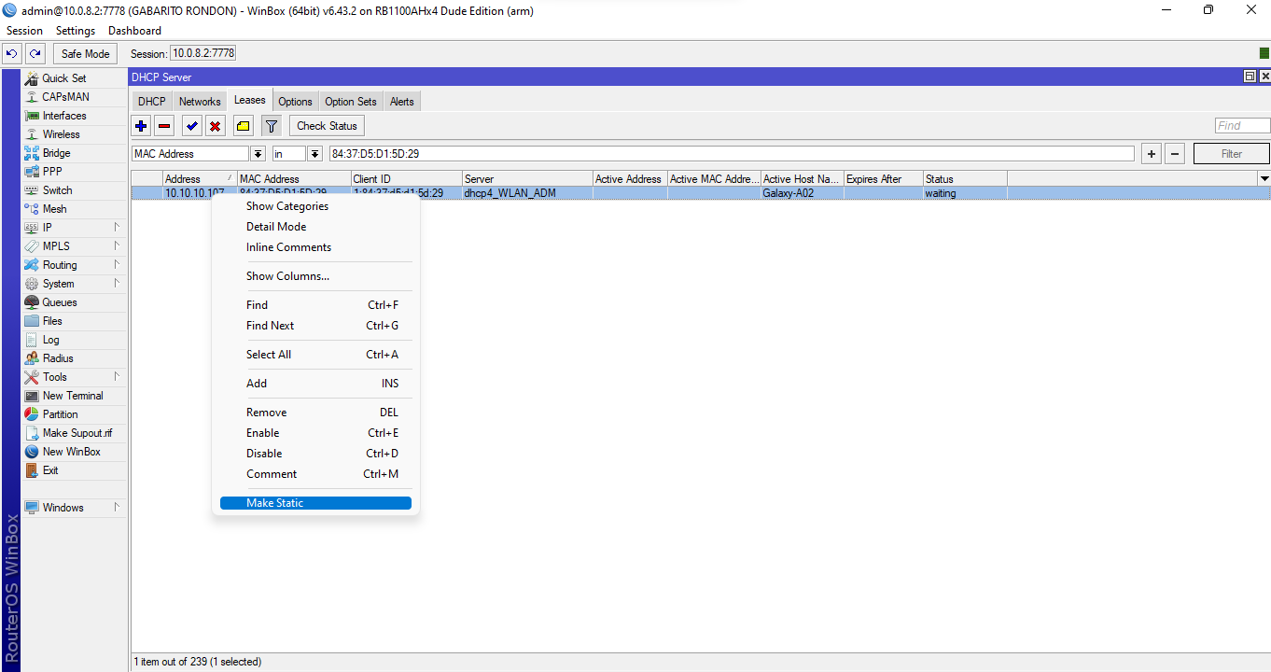This screenshot has width=1271, height=672.
Task: Click the red minus remove button
Action: point(164,126)
